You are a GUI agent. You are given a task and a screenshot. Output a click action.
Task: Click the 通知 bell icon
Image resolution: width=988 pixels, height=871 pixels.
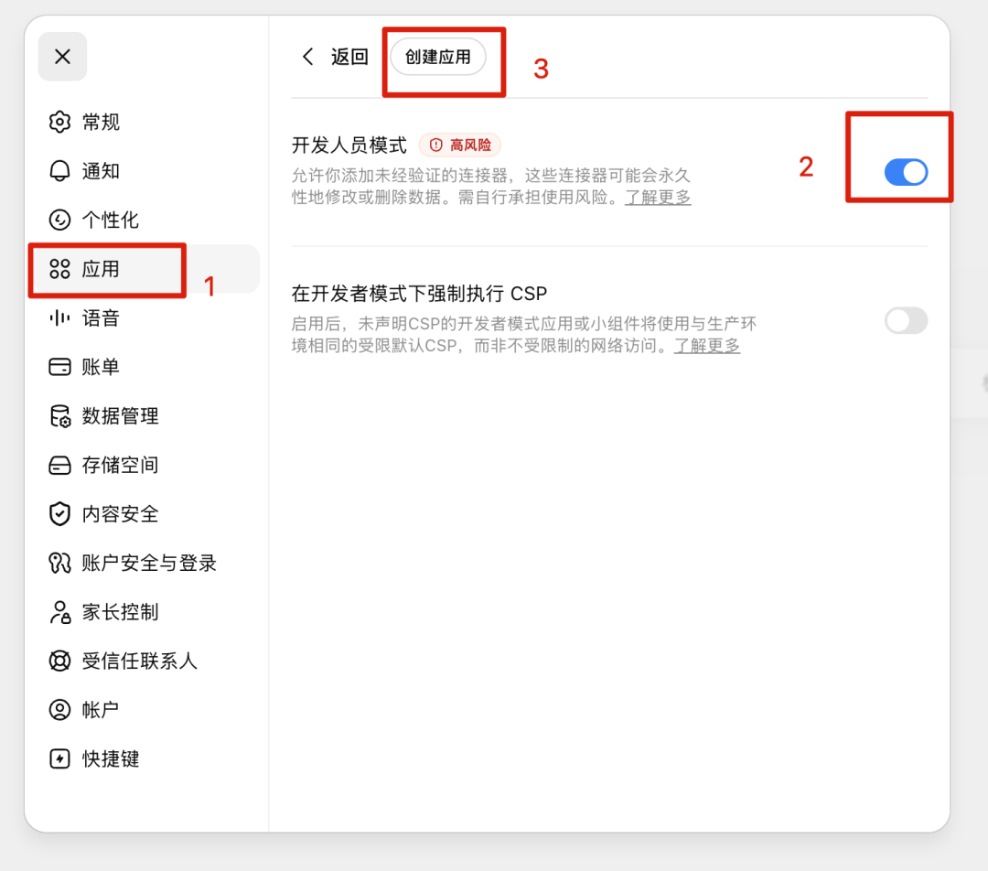click(x=59, y=171)
